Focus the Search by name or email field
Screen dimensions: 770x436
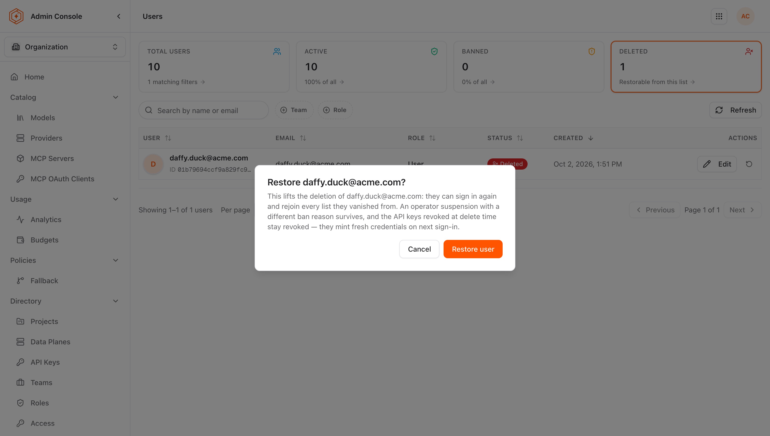click(204, 110)
